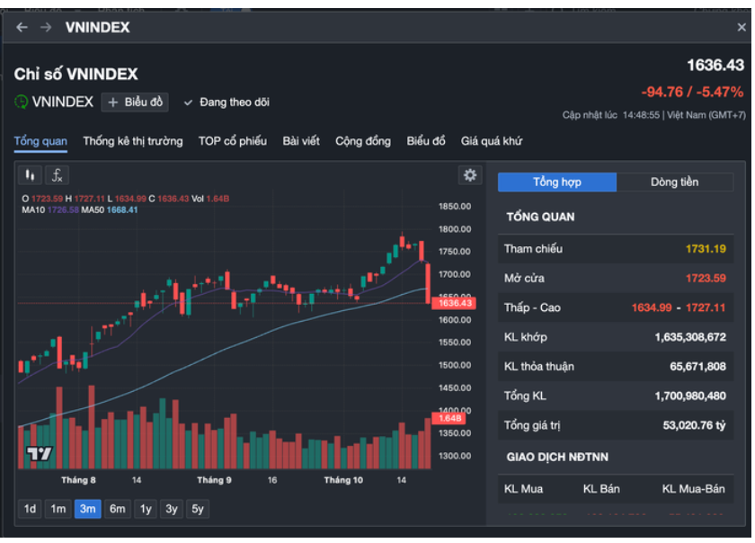Open the TOP cổ phiếu tab
The width and height of the screenshot is (755, 543).
click(233, 141)
